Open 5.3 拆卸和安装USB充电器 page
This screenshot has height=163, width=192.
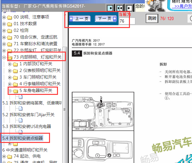27,126
